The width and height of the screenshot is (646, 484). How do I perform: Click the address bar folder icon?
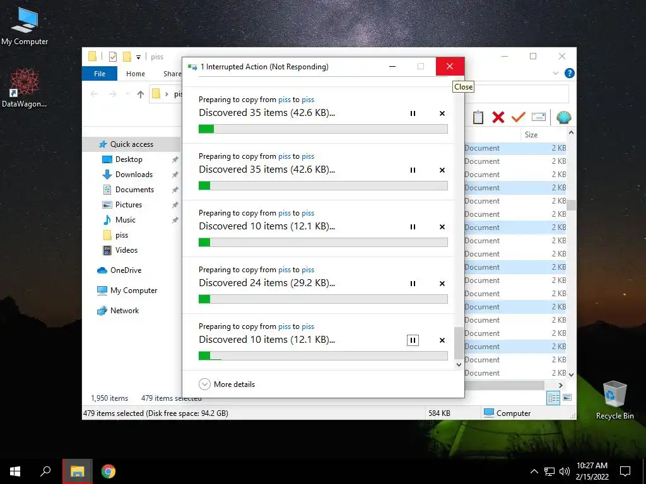pos(156,94)
